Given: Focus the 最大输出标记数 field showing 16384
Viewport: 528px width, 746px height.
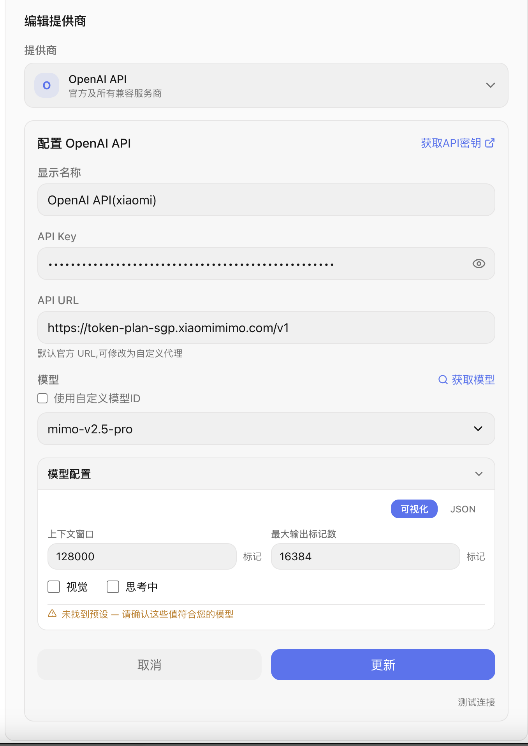Looking at the screenshot, I should click(x=366, y=556).
